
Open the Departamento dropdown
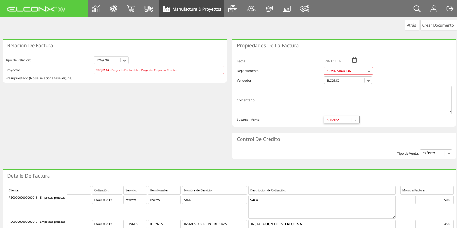[x=348, y=71]
